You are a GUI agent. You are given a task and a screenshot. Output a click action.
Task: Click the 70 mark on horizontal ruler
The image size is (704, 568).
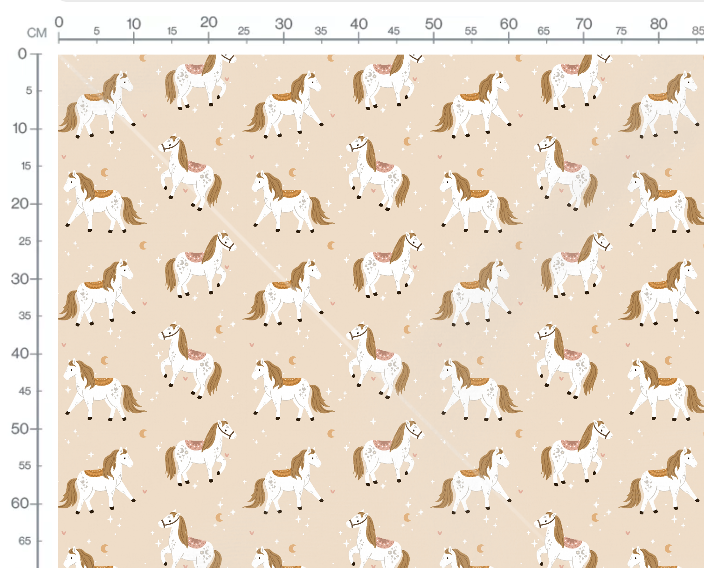click(584, 23)
